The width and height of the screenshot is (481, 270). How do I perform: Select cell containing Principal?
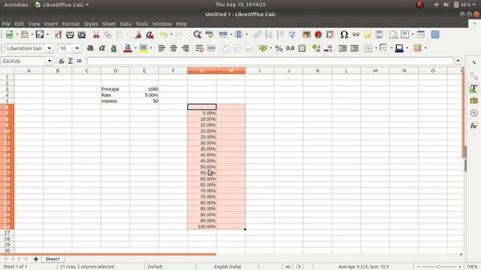(x=115, y=89)
